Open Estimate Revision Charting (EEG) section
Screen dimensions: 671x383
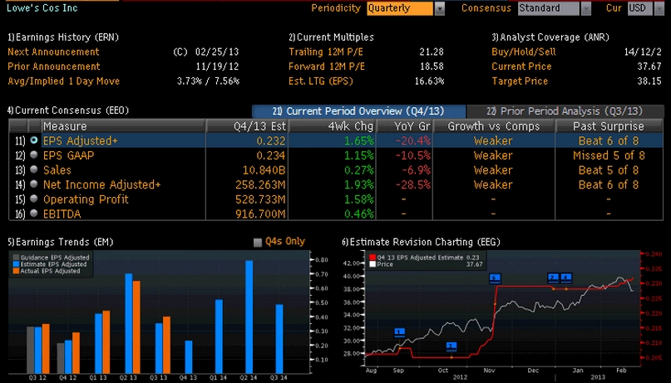pos(421,242)
